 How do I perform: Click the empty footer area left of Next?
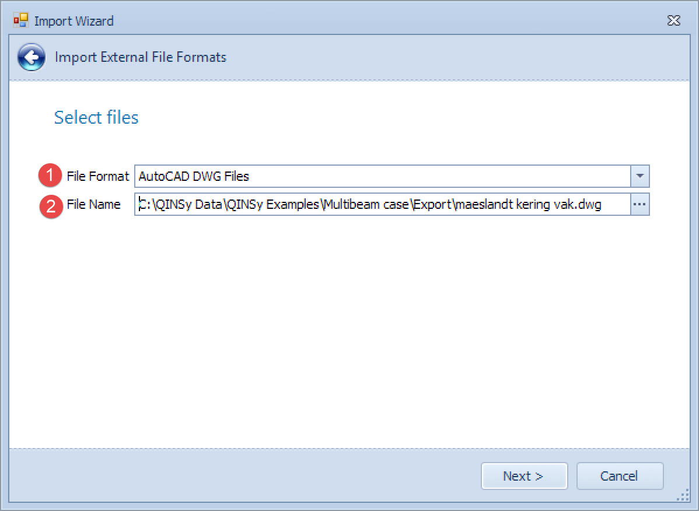(233, 476)
